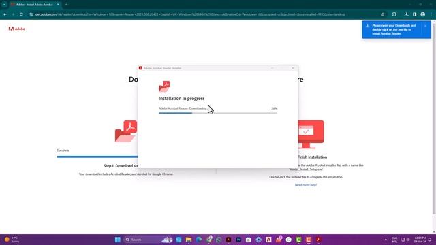Screen dimensions: 436x245
Task: Click the Acrobat folder illustration on the page
Action: pos(126,131)
